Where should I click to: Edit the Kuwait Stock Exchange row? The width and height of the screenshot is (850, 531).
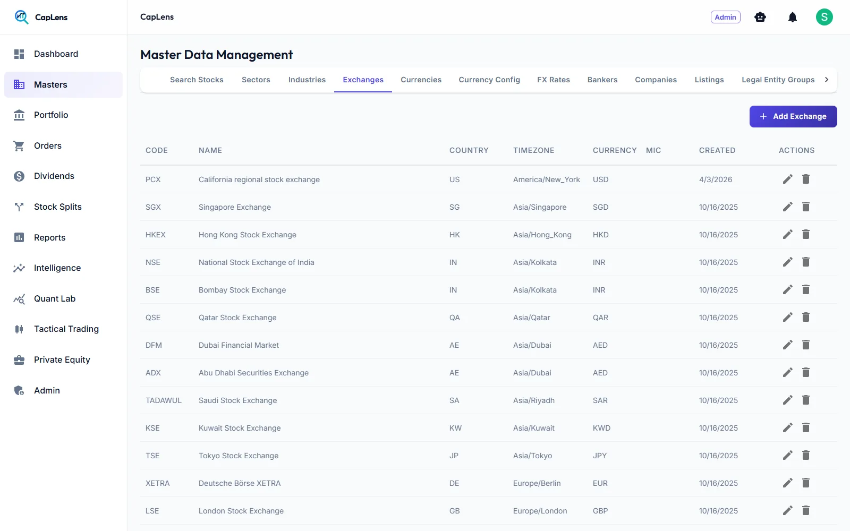(787, 427)
